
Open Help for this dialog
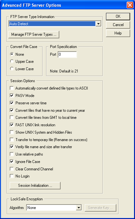pyautogui.click(x=118, y=33)
